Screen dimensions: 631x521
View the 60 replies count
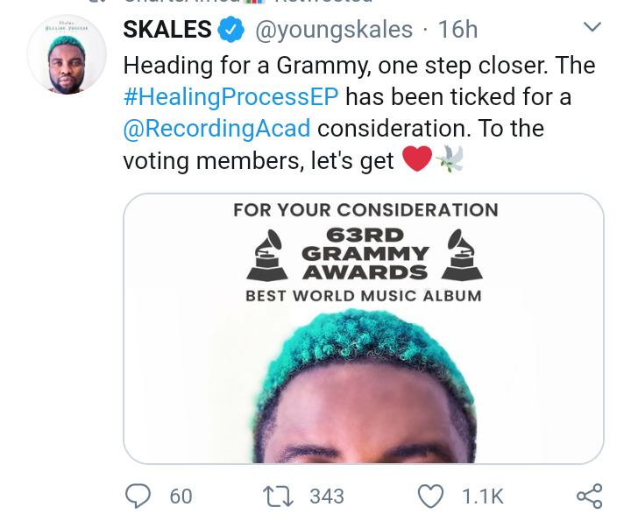[x=181, y=496]
